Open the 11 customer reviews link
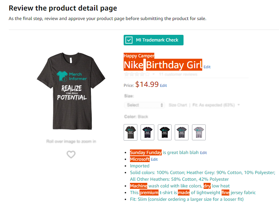 pyautogui.click(x=178, y=74)
